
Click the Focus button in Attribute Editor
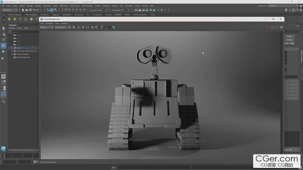[x=289, y=36]
